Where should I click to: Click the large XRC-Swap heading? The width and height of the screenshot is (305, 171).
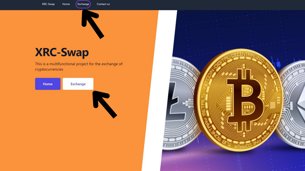62,52
